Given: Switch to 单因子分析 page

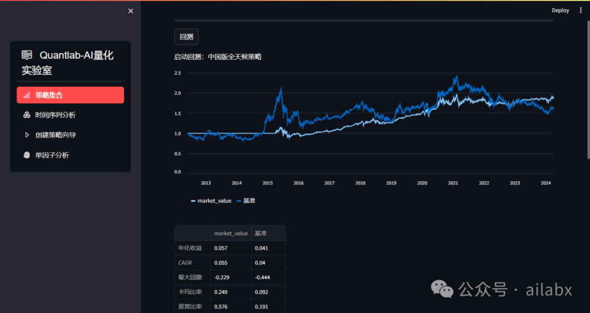Looking at the screenshot, I should [70, 155].
